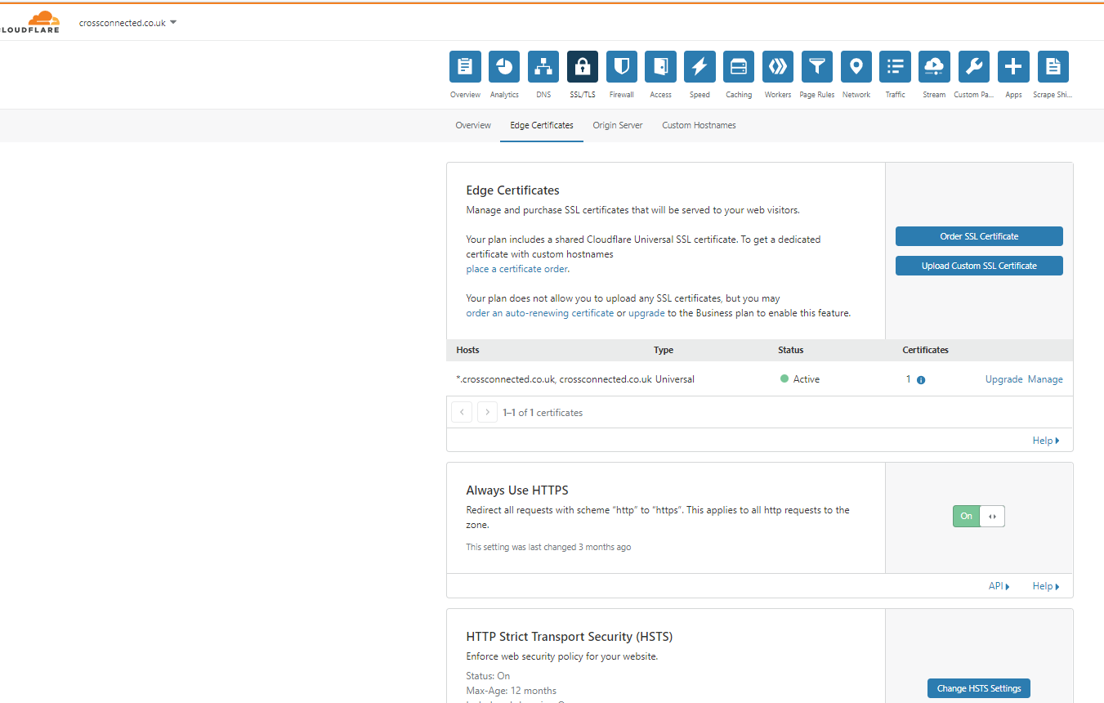Open the Speed lightning bolt icon
1104x703 pixels.
pyautogui.click(x=699, y=67)
